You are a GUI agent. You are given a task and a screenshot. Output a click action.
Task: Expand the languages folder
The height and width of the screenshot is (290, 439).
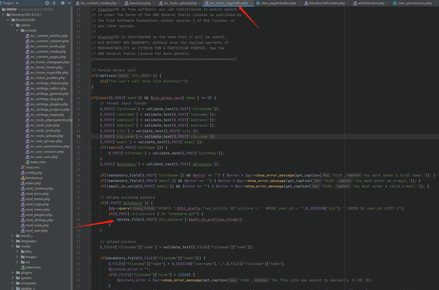click(12, 241)
